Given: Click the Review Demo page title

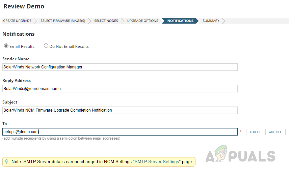Looking at the screenshot, I should coord(24,6).
